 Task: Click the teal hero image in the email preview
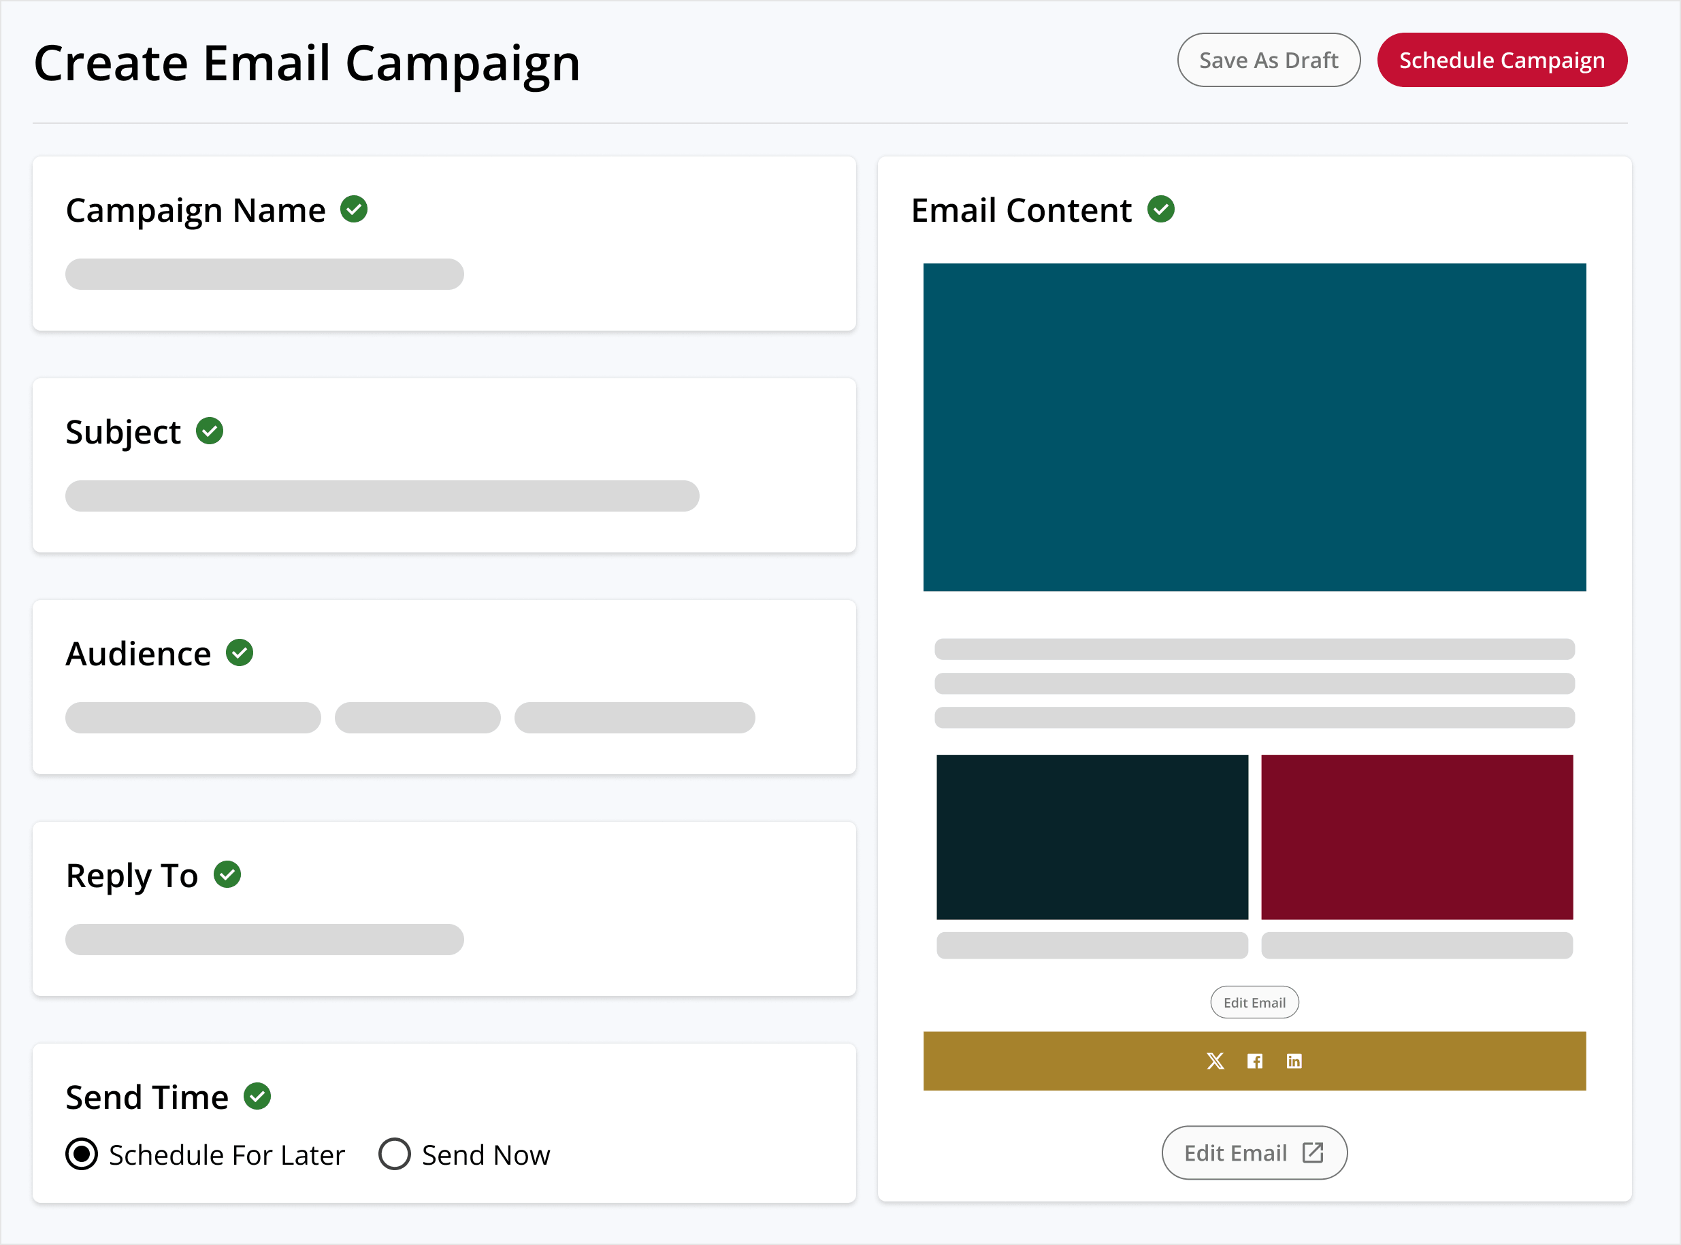1254,427
